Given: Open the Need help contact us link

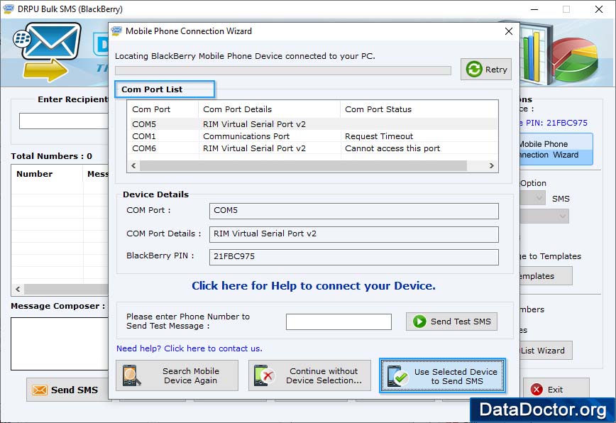Looking at the screenshot, I should click(x=189, y=348).
